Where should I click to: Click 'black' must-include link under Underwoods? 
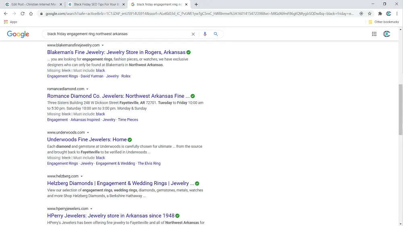100,158
